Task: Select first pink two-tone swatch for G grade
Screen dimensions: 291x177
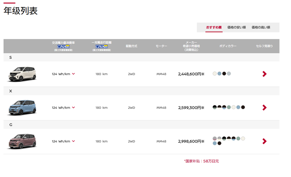Action: [x=215, y=138]
